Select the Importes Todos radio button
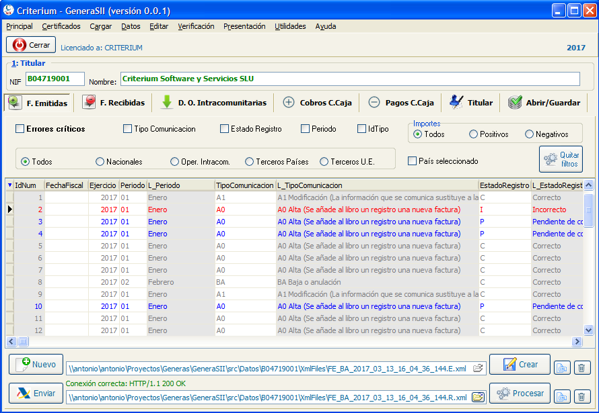This screenshot has height=413, width=599. [417, 134]
